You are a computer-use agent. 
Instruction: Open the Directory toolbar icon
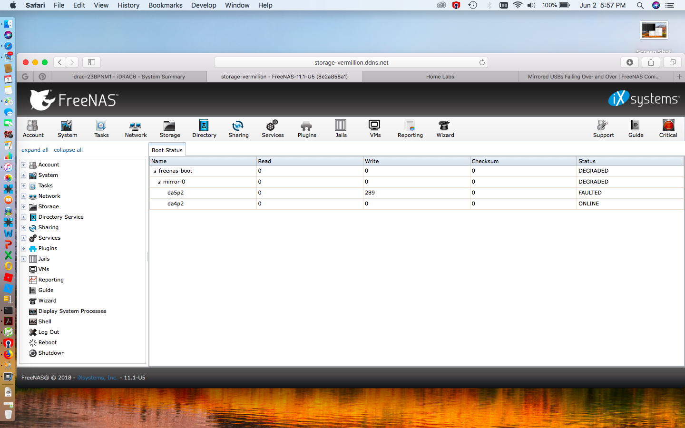(204, 129)
